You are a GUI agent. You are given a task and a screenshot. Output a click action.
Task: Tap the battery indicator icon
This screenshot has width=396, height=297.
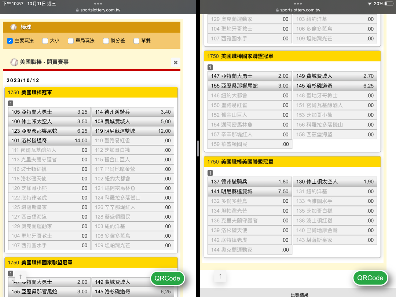tap(389, 4)
